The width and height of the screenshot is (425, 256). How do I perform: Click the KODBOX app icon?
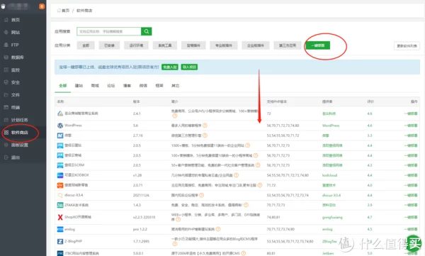60,175
